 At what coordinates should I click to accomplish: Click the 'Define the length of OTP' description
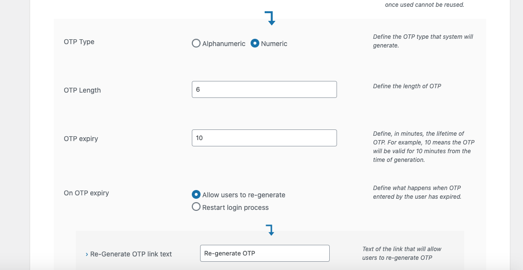pos(407,86)
